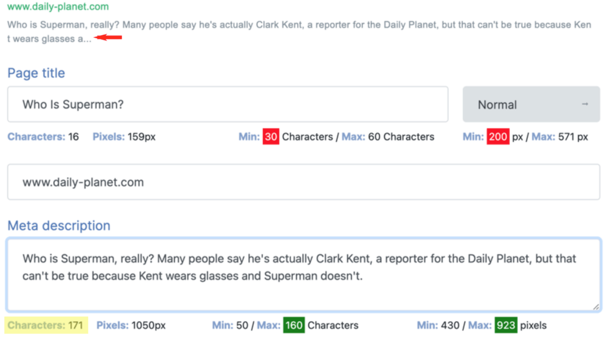Click the green www.daily-planet.com preview link
Viewport: 609px width, 343px height.
(58, 7)
